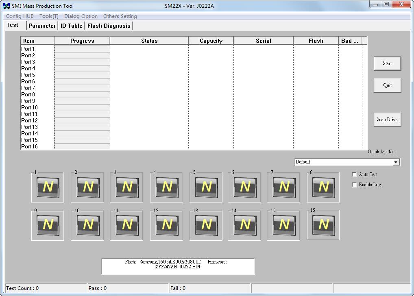Click the port 16 status icon
The height and width of the screenshot is (296, 414).
323,225
